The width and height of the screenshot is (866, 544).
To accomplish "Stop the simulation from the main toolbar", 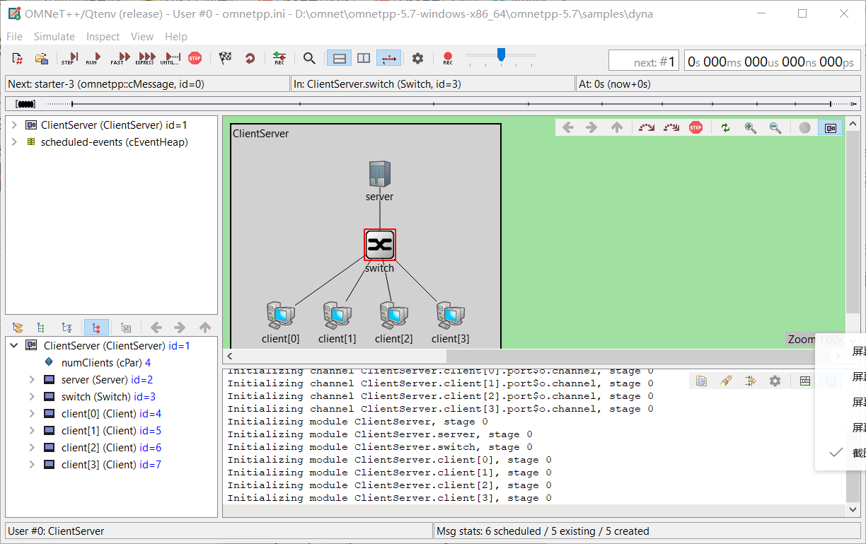I will [195, 59].
